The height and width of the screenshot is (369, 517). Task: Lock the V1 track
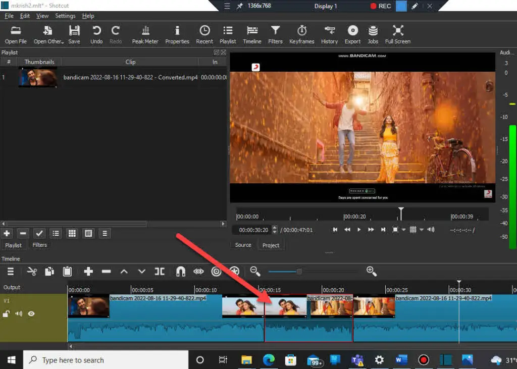pyautogui.click(x=6, y=313)
